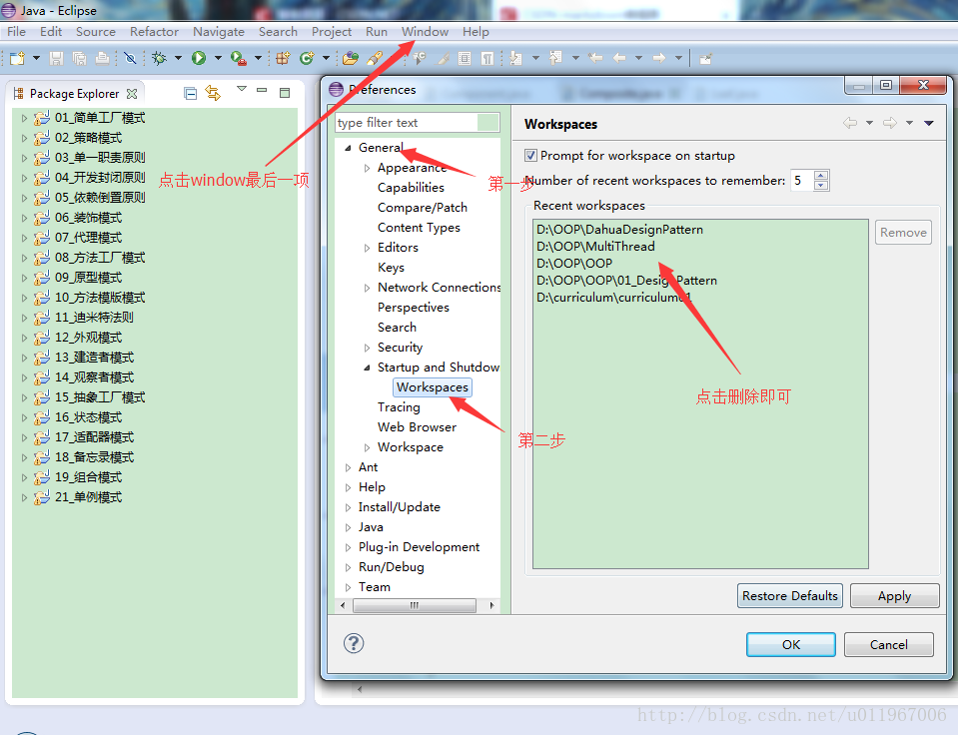Open the Window menu
Viewport: 958px width, 735px height.
(425, 32)
